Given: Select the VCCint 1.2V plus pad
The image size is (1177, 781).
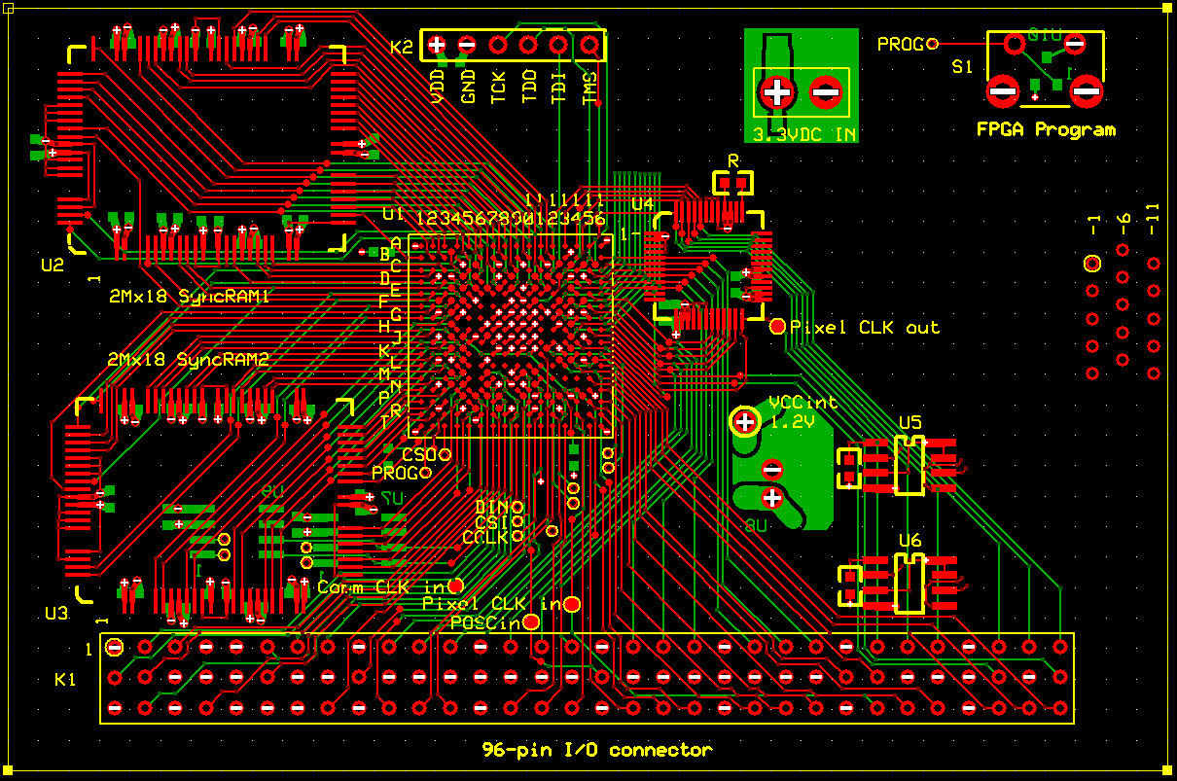Looking at the screenshot, I should click(x=746, y=422).
